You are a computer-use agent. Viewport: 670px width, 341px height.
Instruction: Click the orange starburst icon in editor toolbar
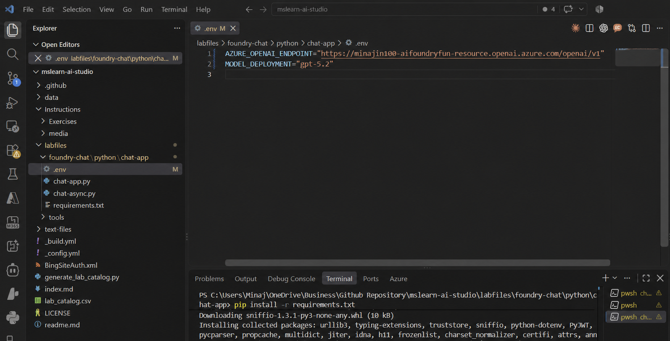point(575,28)
